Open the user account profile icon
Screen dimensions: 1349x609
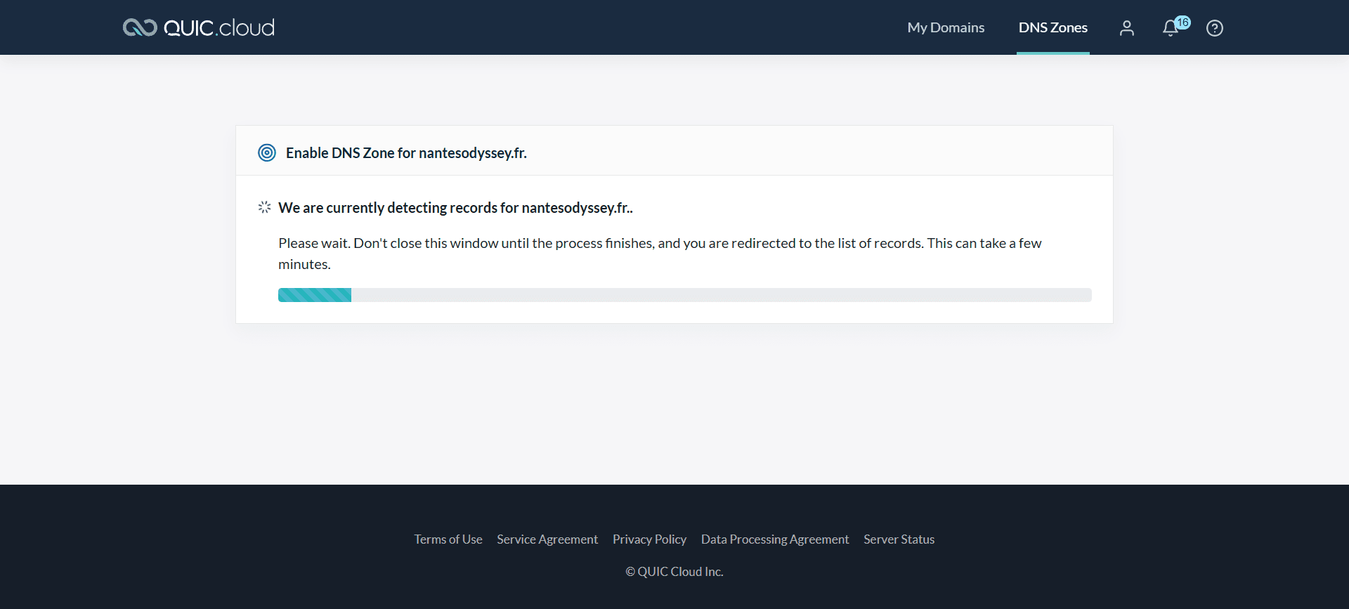[1127, 28]
